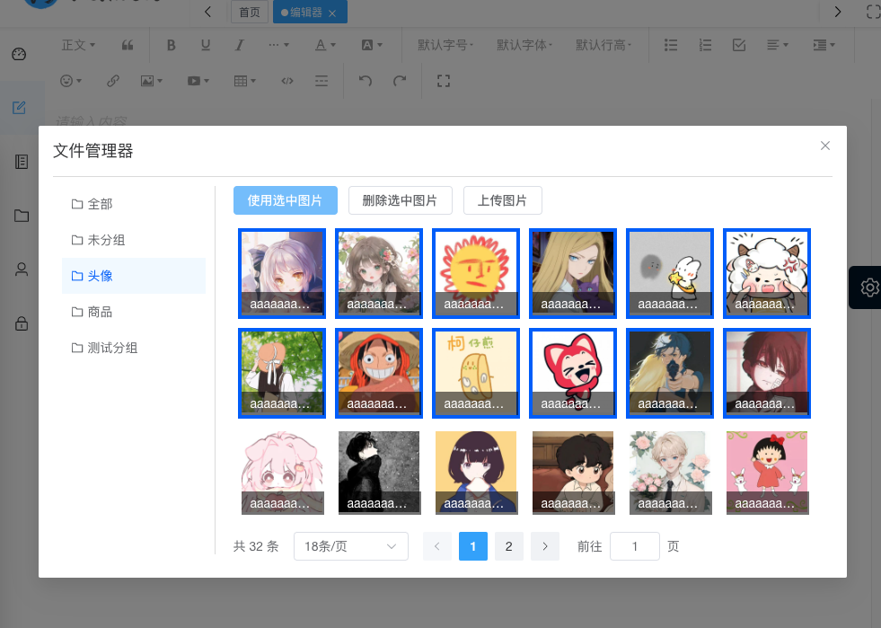This screenshot has height=628, width=881.
Task: Open the insert table dropdown
Action: pyautogui.click(x=245, y=81)
